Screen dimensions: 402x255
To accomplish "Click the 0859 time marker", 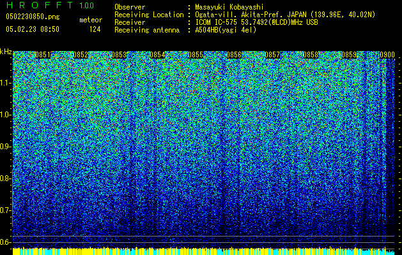I will 349,55.
